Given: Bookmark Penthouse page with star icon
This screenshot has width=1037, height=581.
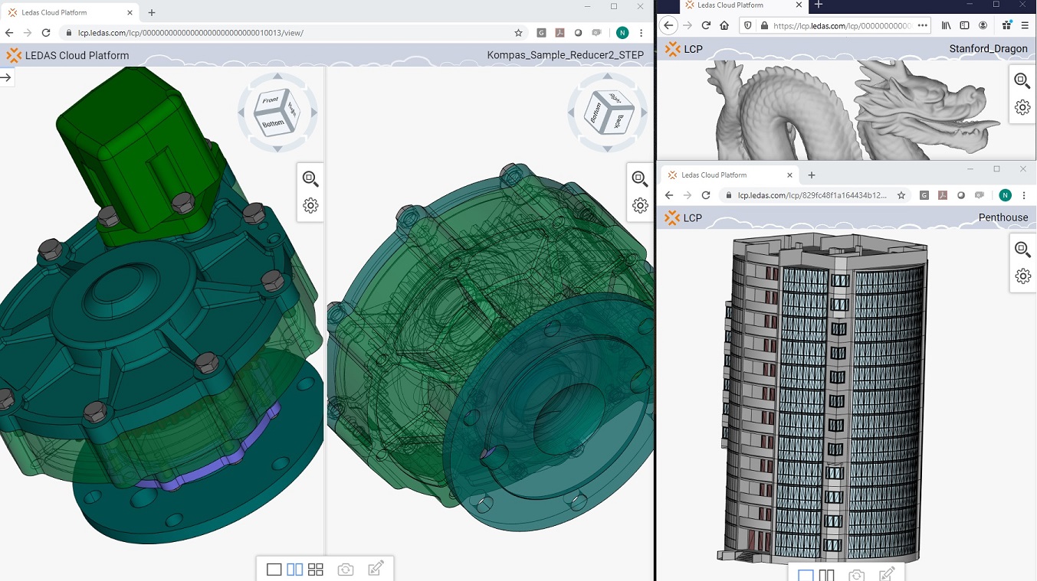Looking at the screenshot, I should coord(901,195).
